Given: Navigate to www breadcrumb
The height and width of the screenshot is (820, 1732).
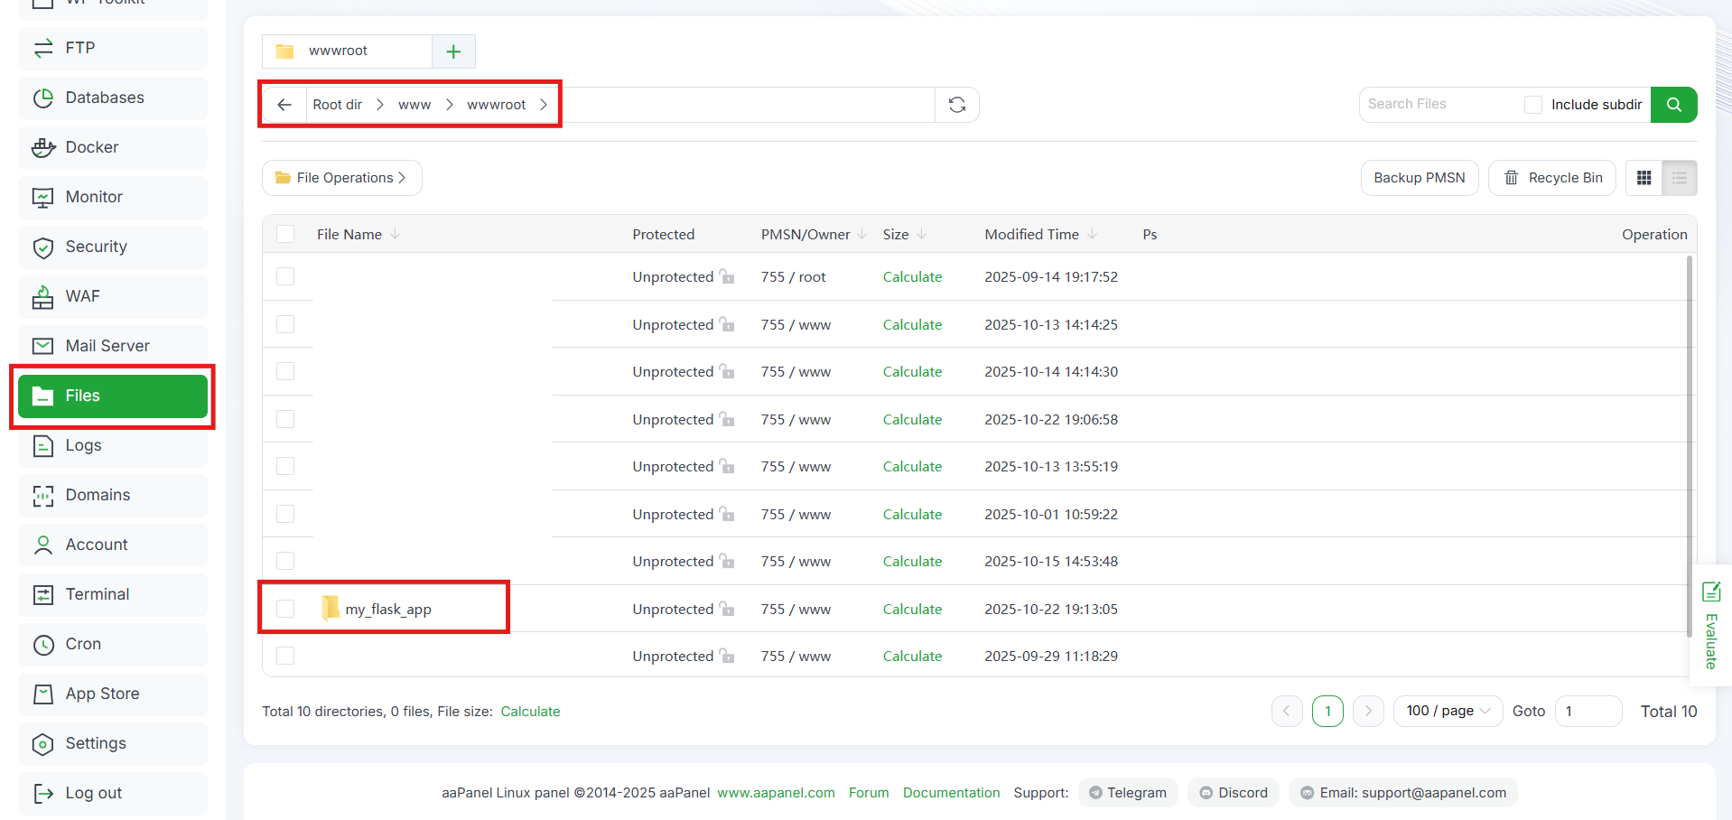Looking at the screenshot, I should (x=414, y=105).
